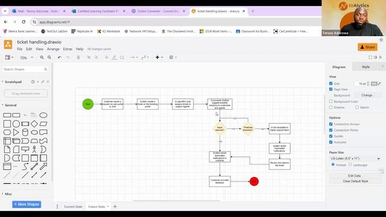Click the Edit Data button
Image resolution: width=386 pixels, height=217 pixels.
(355, 175)
